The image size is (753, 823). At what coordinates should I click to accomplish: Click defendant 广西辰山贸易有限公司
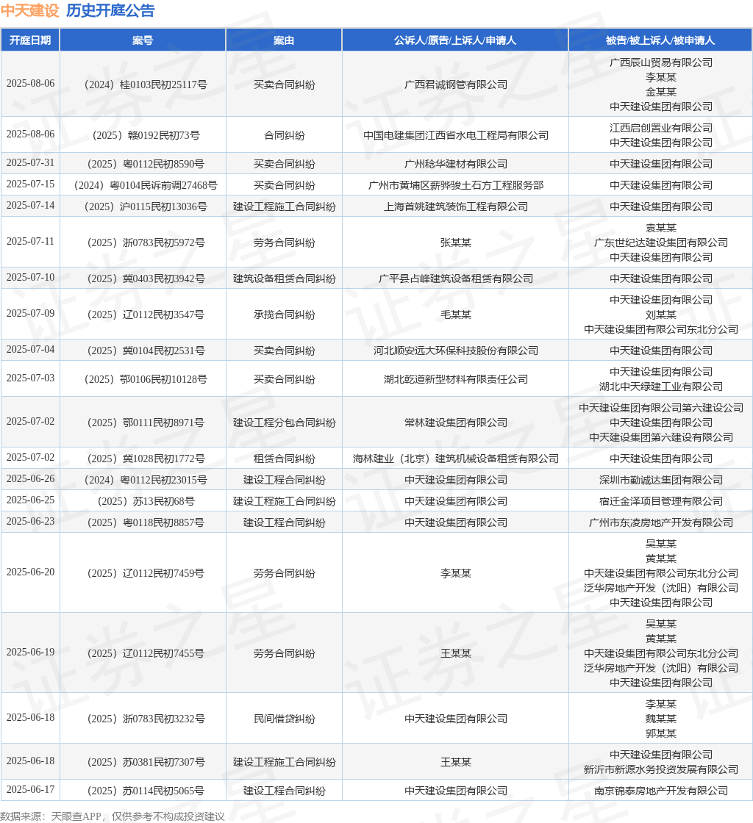(x=661, y=62)
